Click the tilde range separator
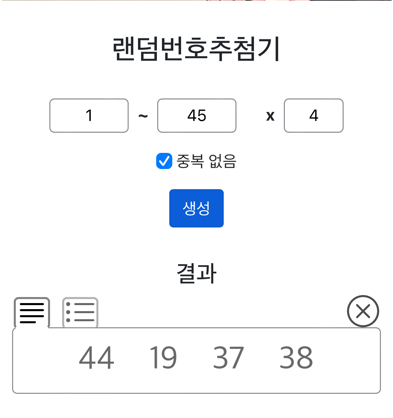This screenshot has height=418, width=393. pos(143,116)
